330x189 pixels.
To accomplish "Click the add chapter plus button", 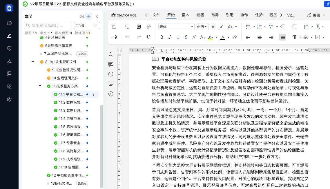I will tap(89, 16).
